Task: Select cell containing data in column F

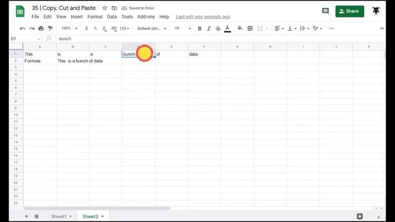Action: (204, 54)
